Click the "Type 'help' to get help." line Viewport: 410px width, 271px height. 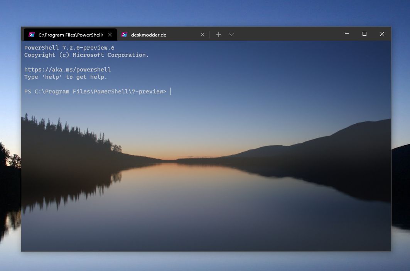coord(66,77)
